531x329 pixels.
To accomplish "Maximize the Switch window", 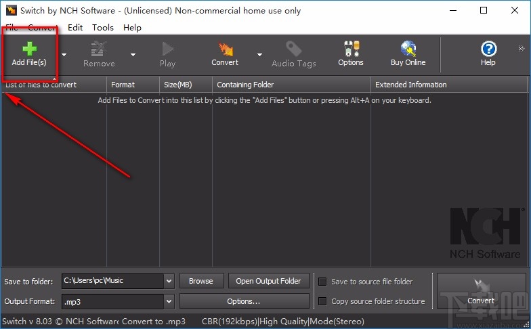I will tap(484, 10).
